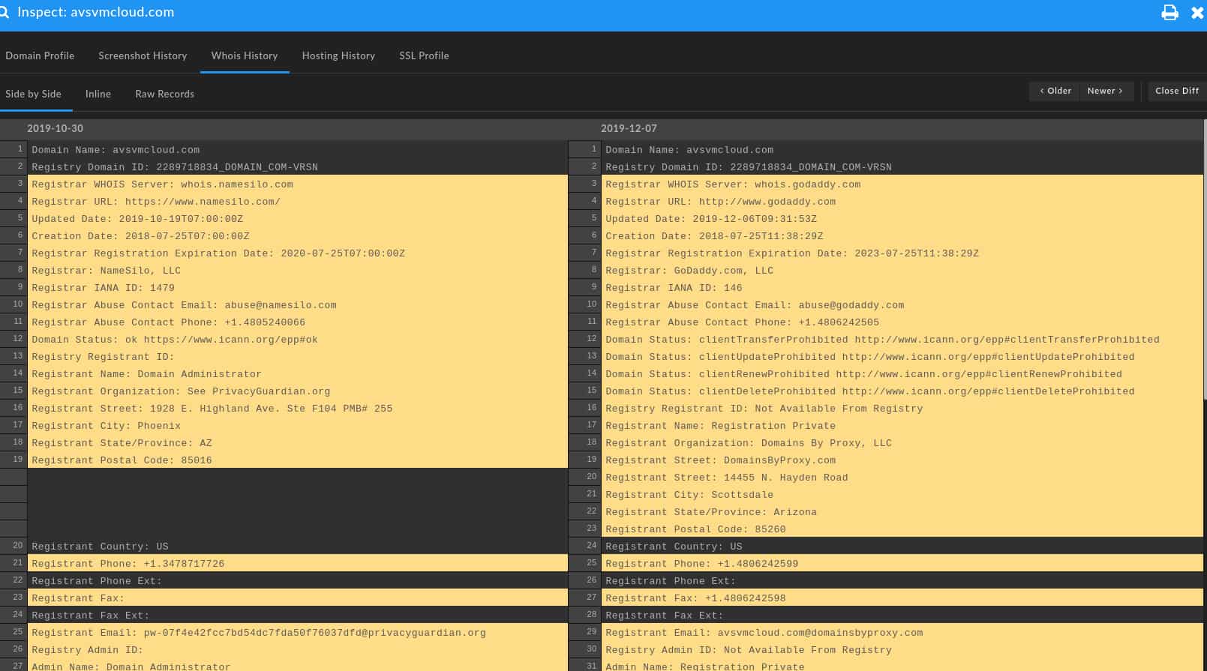Select the Side by Side view

[33, 94]
